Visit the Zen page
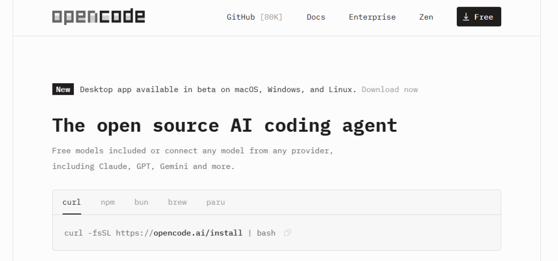The image size is (558, 261). 426,17
